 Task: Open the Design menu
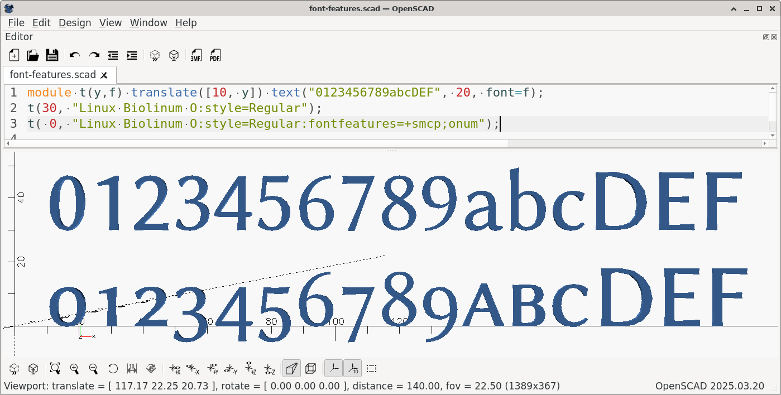click(75, 23)
